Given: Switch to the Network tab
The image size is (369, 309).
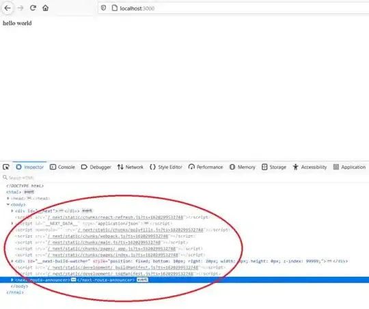Looking at the screenshot, I should point(130,167).
